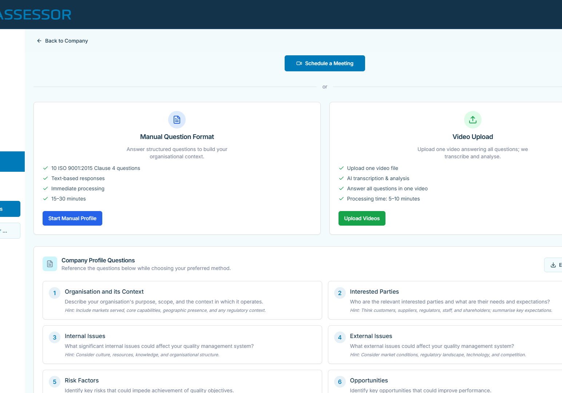Click the Manual Question Format document icon
This screenshot has width=562, height=393.
(177, 120)
